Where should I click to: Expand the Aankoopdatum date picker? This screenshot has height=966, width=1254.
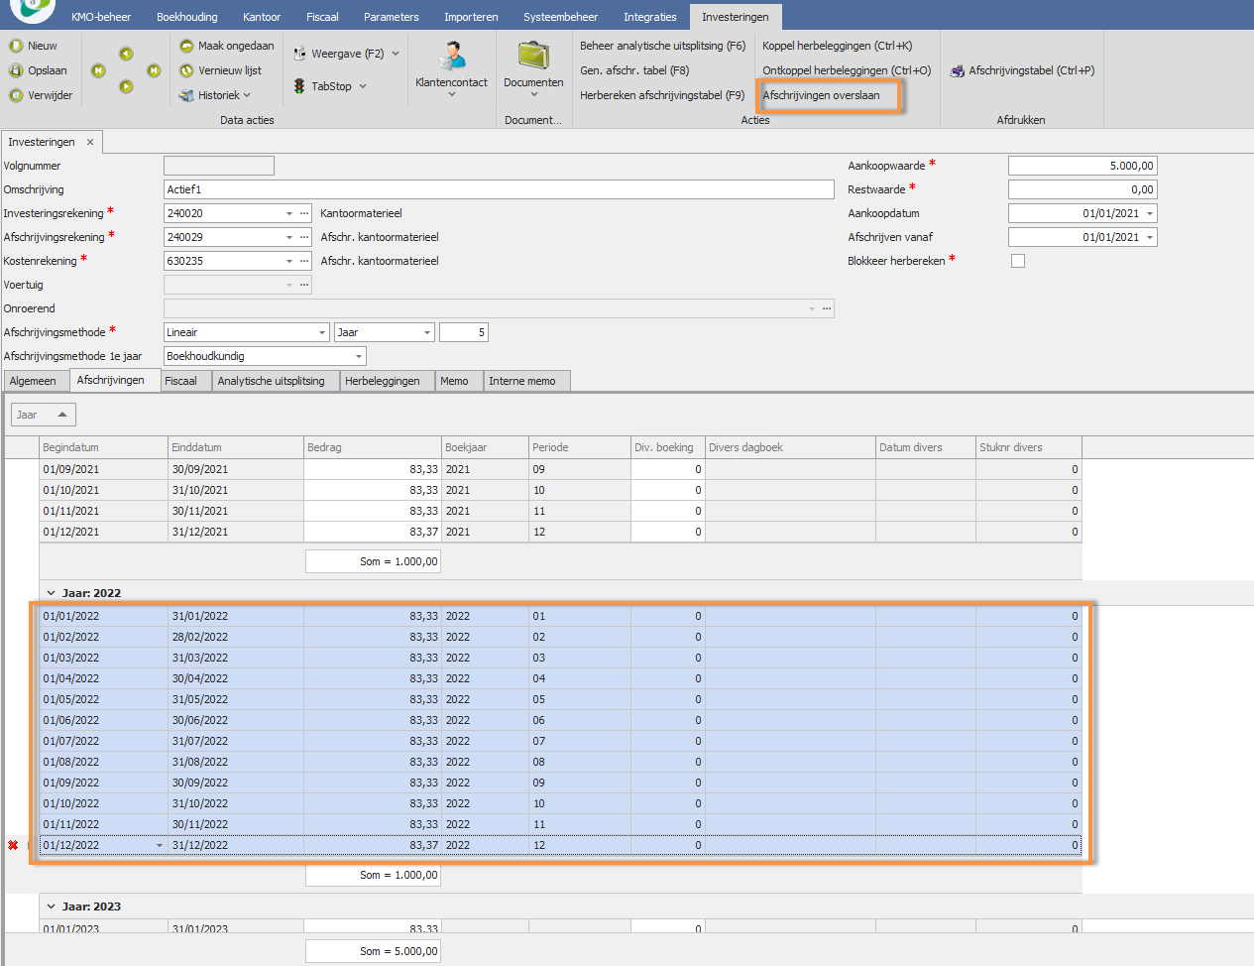[1150, 214]
